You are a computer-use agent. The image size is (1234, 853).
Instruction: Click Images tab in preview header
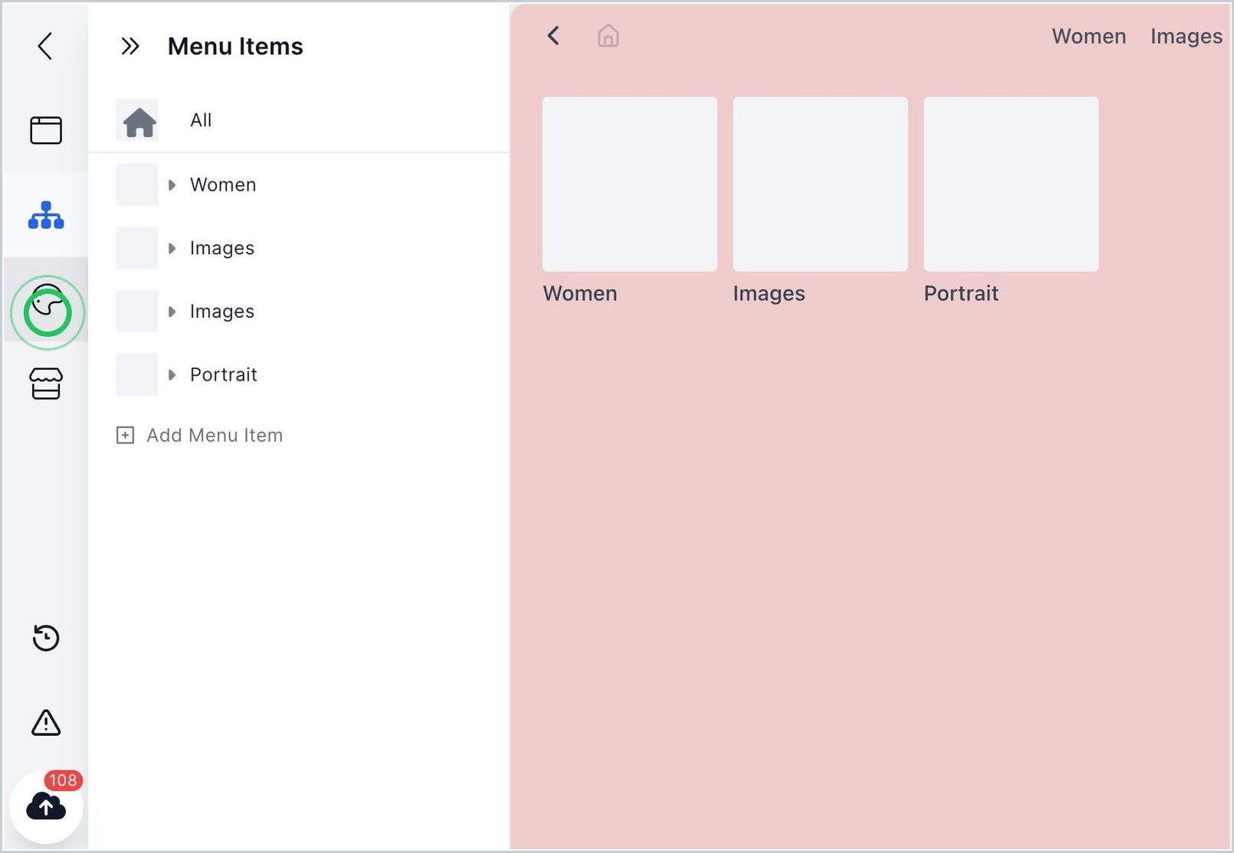1186,36
